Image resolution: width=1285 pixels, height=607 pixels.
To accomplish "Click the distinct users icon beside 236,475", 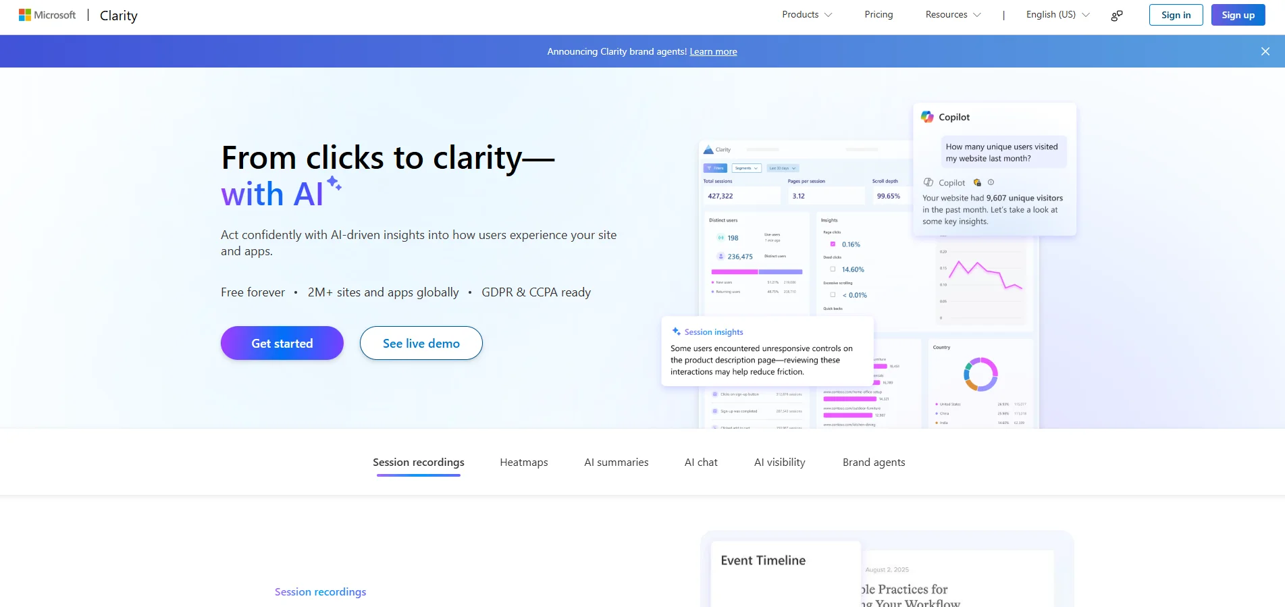I will (x=720, y=257).
